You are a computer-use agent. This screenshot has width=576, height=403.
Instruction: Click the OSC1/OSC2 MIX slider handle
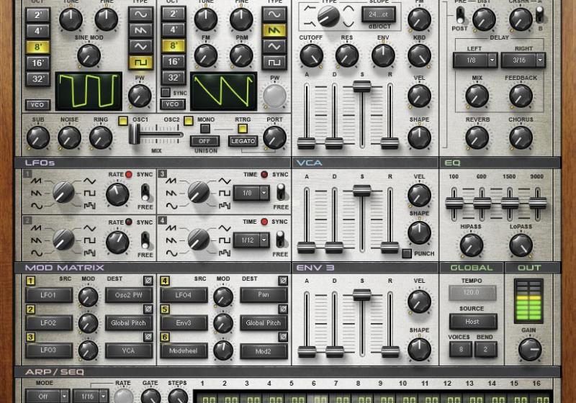(135, 134)
